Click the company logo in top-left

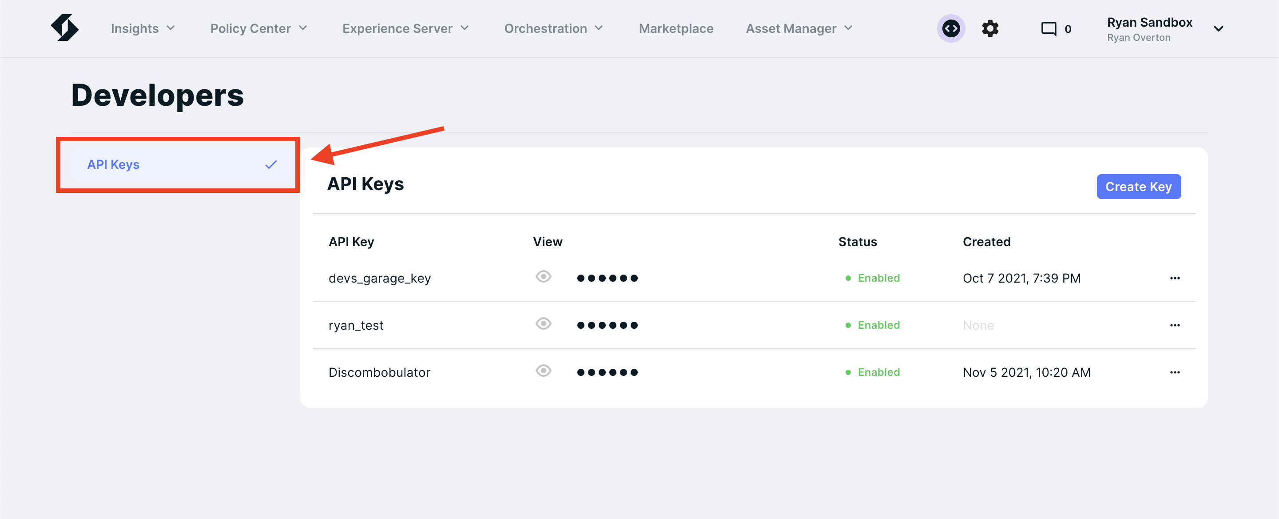[x=64, y=28]
